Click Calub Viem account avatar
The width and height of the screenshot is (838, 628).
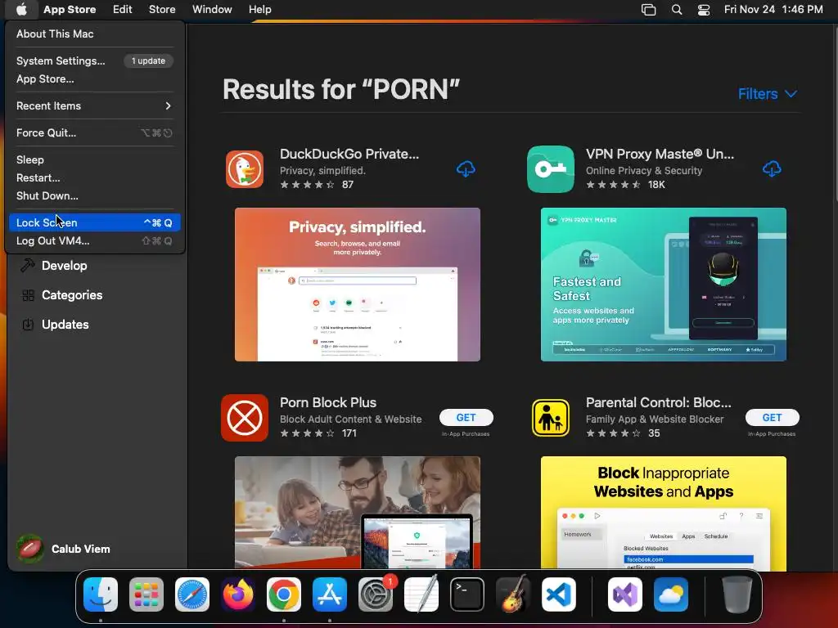30,549
